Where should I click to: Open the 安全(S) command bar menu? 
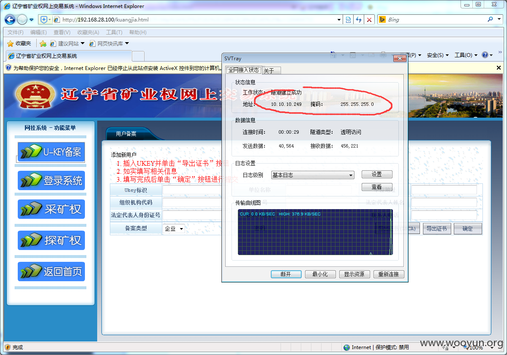[438, 55]
